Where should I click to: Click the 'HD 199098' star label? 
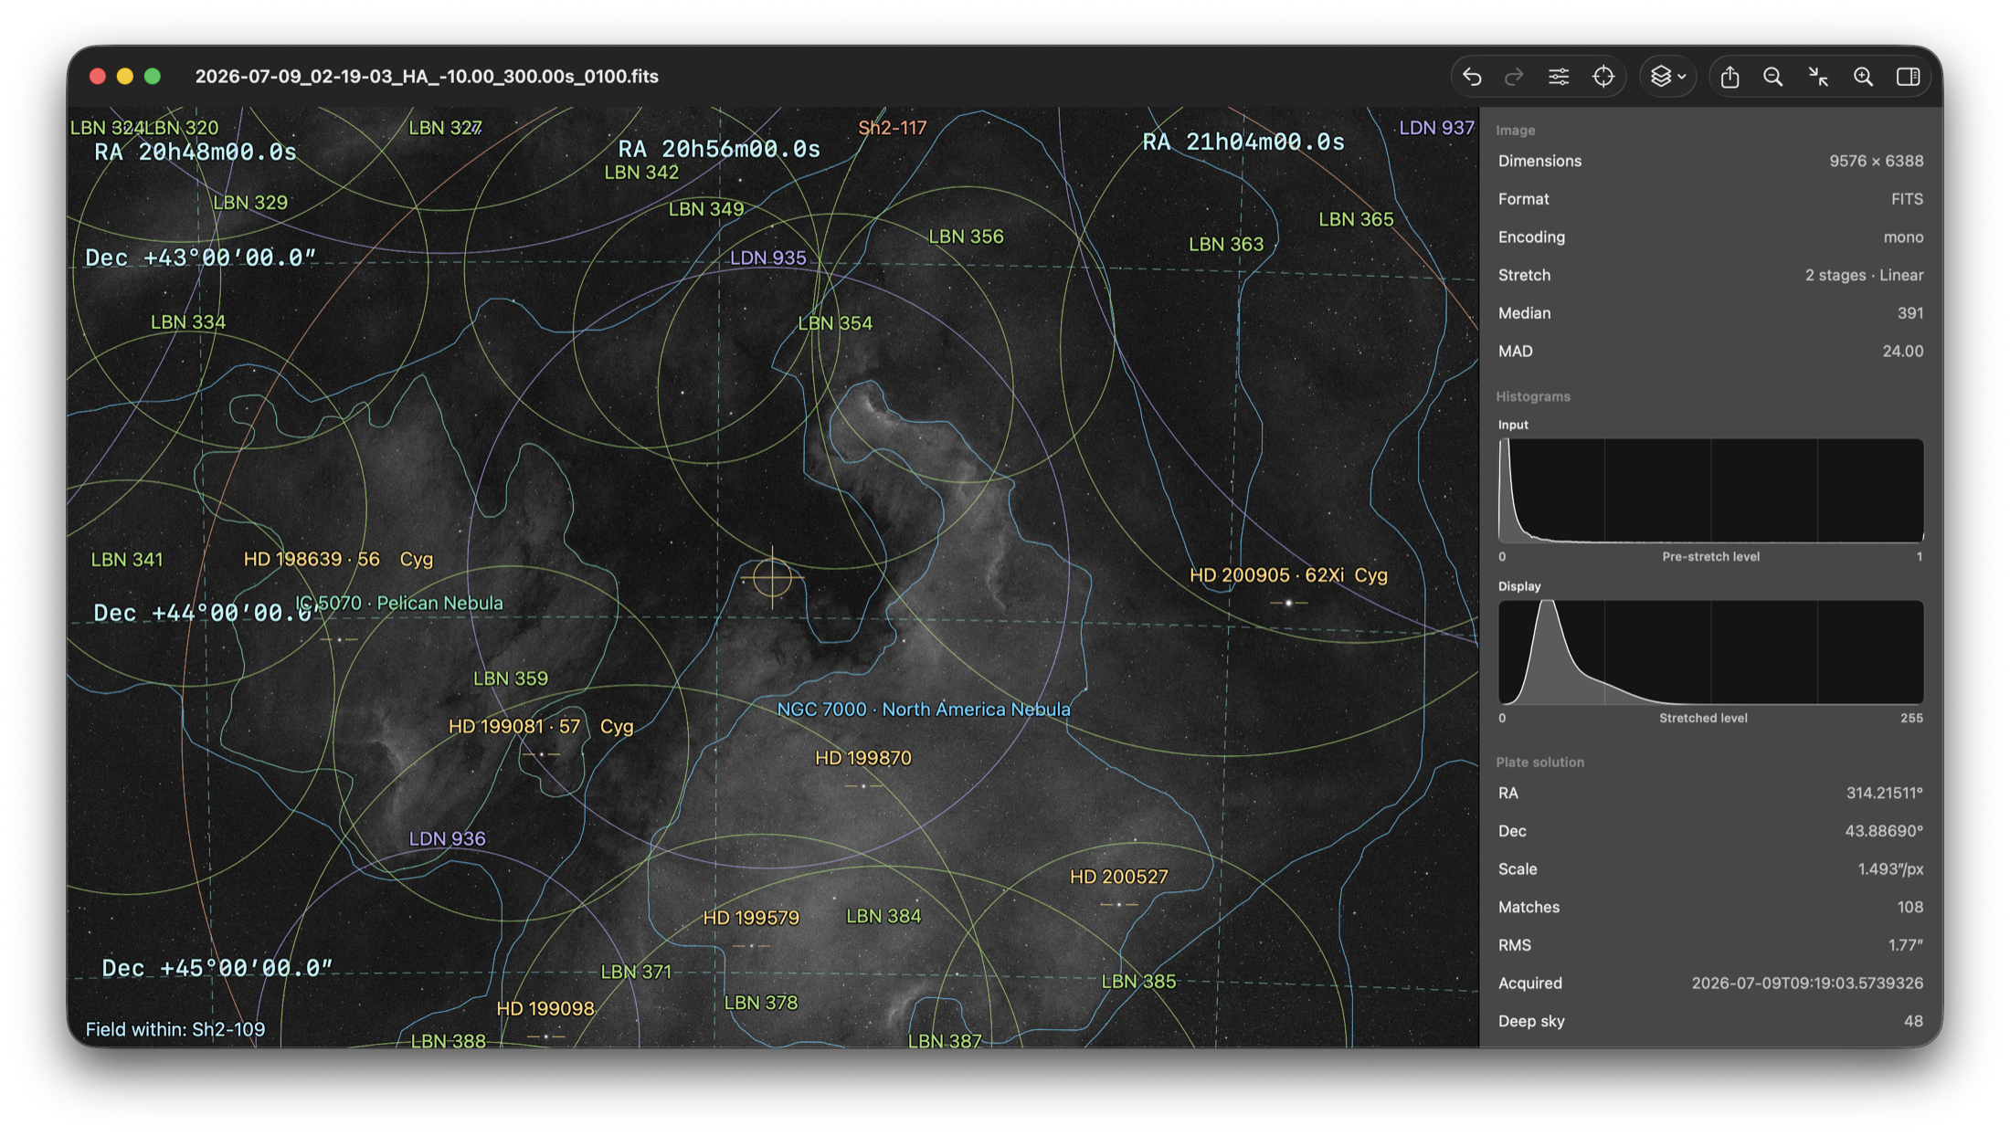point(545,1008)
